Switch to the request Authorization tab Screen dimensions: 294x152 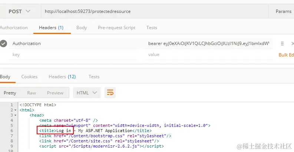(14, 28)
